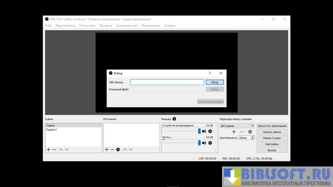
Task: Open transition properties gear icon
Action: click(250, 132)
